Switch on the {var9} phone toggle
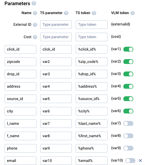Viewport: 145px width, 165px height. point(128,148)
